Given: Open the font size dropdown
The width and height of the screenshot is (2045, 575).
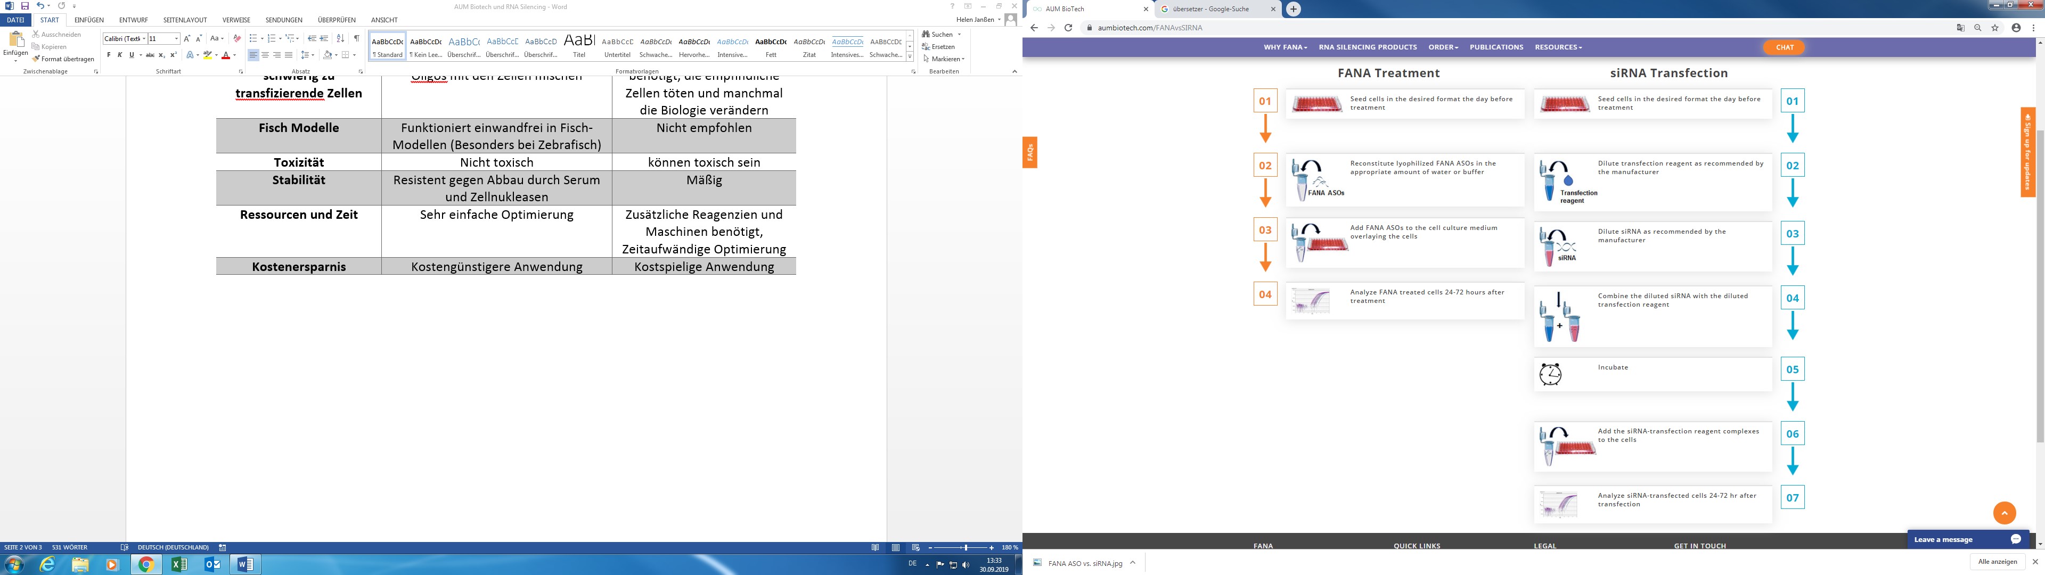Looking at the screenshot, I should (x=176, y=38).
